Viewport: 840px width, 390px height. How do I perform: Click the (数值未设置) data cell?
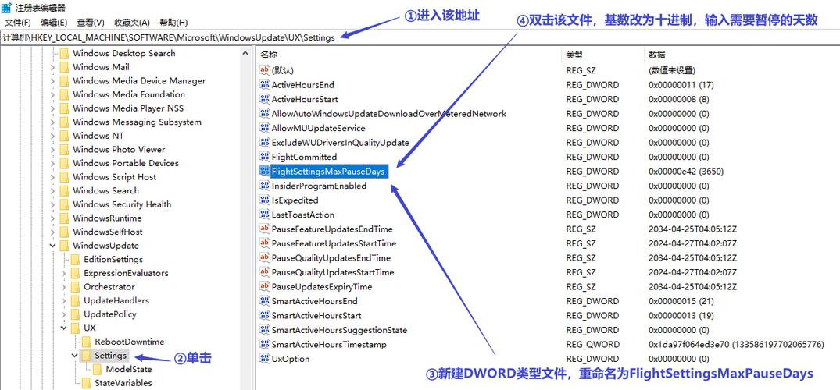(x=671, y=70)
